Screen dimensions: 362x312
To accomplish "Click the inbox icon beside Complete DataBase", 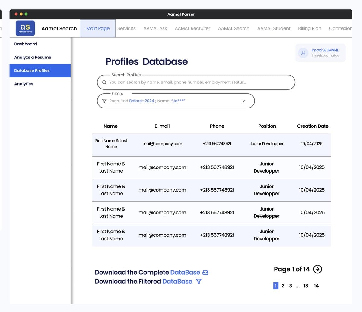I will (x=205, y=273).
